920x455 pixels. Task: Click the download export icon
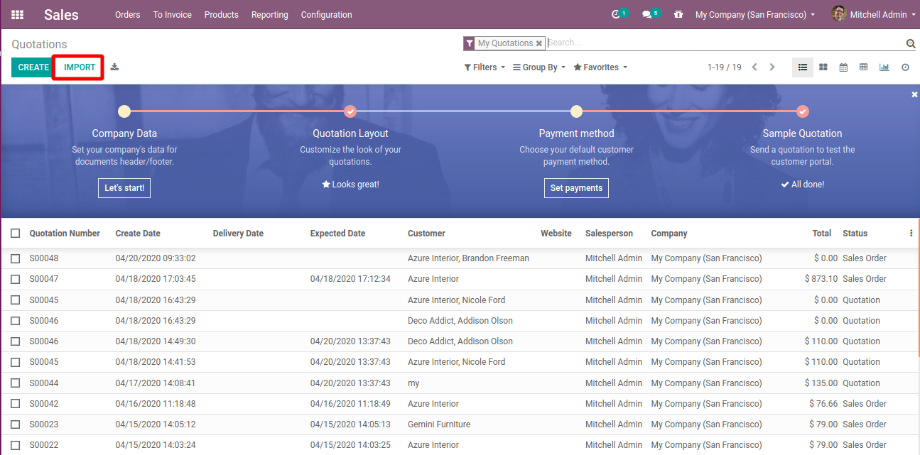tap(114, 67)
